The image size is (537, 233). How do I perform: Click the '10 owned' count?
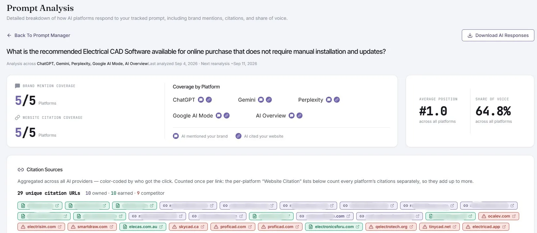click(96, 193)
